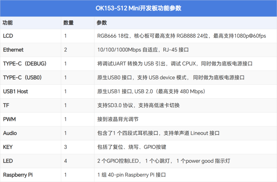Screen dimensions: 277x182
Task: Select the LED row label
Action: tap(7, 161)
